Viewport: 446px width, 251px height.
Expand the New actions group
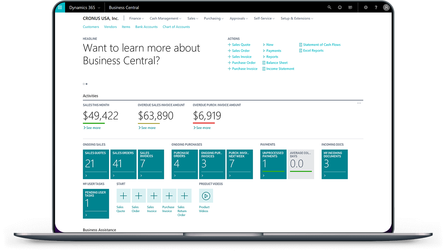click(268, 45)
